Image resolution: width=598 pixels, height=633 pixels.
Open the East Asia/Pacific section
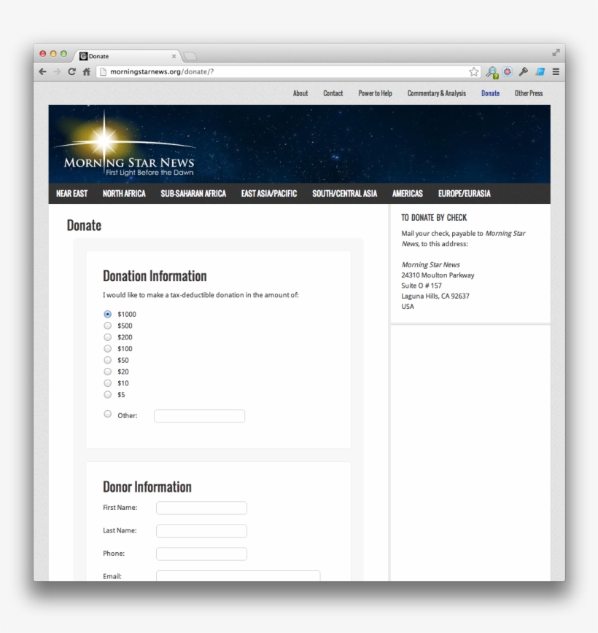269,193
